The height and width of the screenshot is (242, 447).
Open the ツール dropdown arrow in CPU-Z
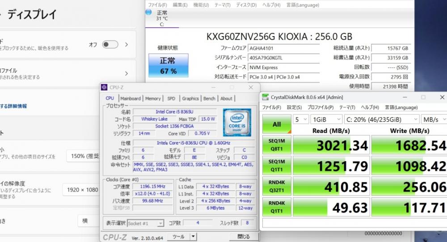pos(193,236)
